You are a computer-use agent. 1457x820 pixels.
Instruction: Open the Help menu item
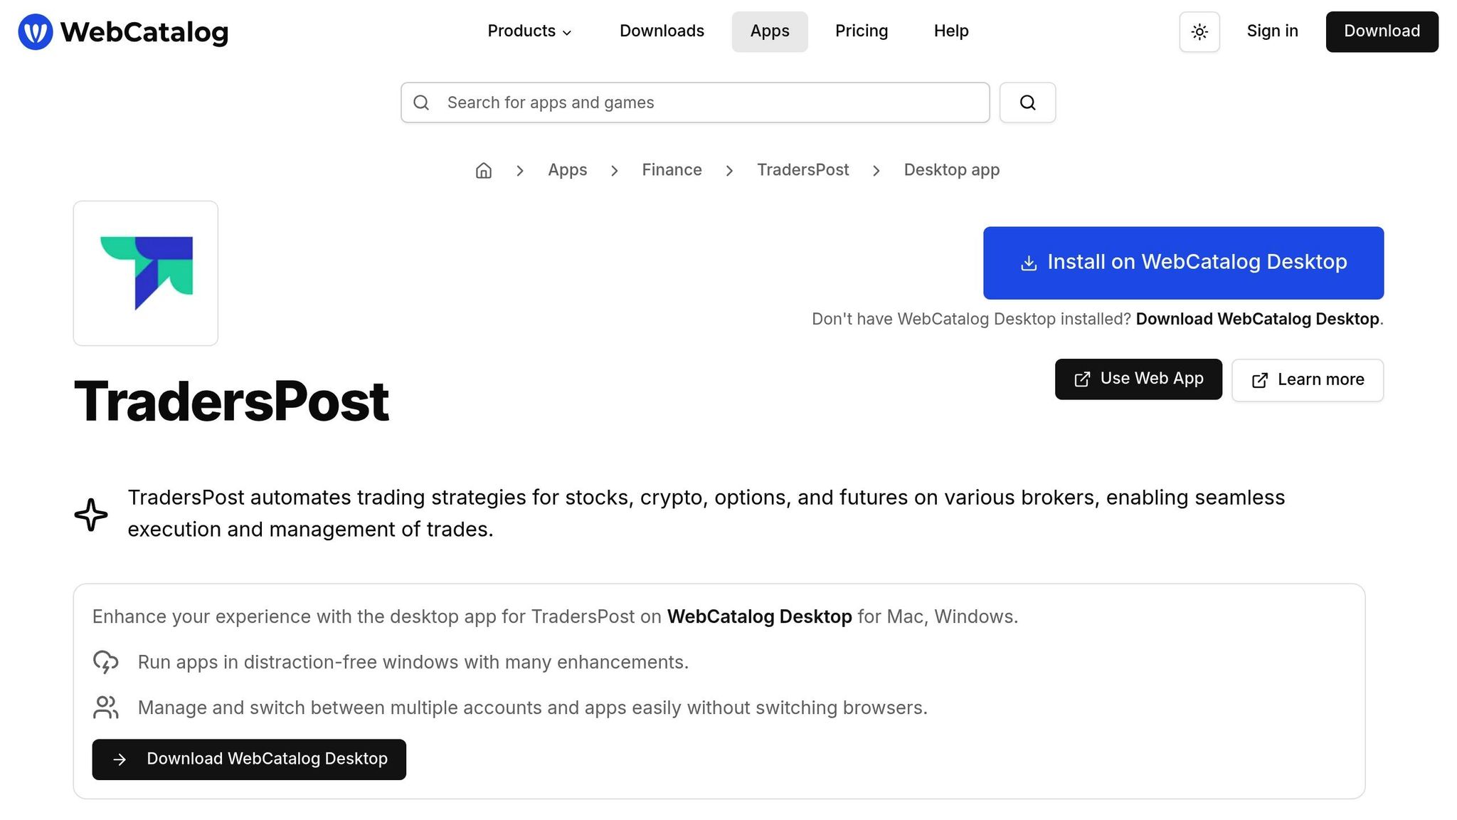point(951,31)
